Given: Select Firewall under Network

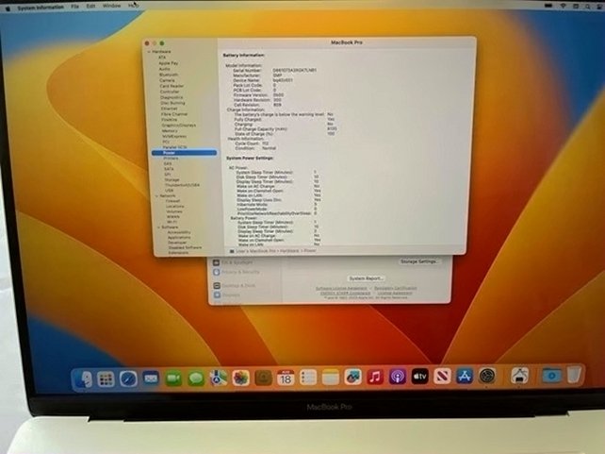Looking at the screenshot, I should point(172,201).
